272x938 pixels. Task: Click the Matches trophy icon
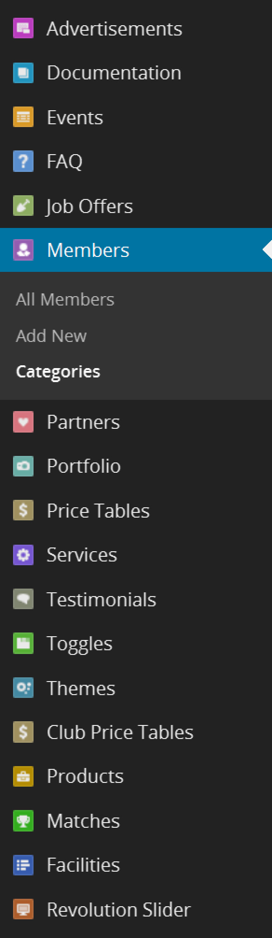pyautogui.click(x=23, y=821)
